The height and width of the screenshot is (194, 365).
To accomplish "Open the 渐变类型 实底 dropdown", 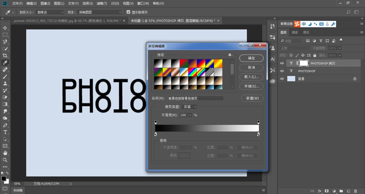I will [x=189, y=107].
